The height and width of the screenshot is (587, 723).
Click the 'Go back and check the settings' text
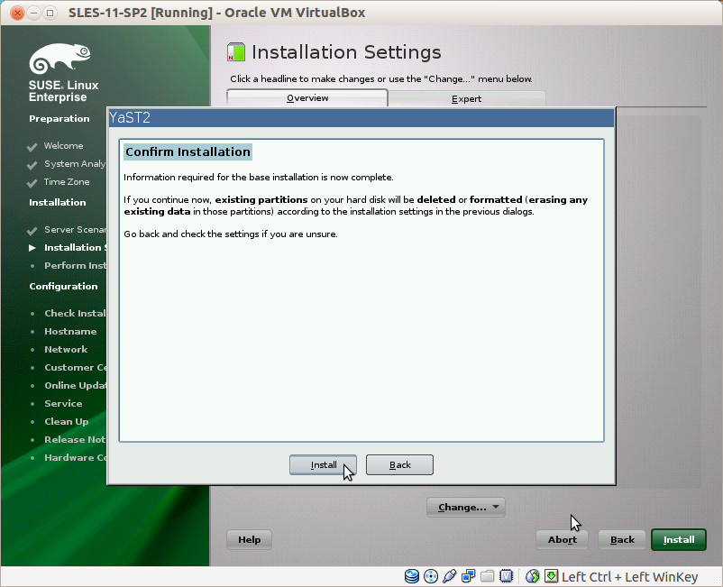pos(231,234)
